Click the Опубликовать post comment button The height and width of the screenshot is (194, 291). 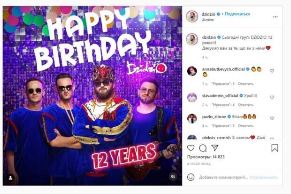(263, 178)
